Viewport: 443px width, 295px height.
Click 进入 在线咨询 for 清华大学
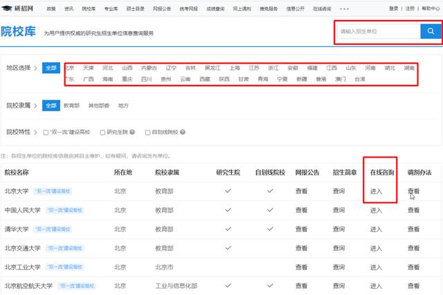click(376, 229)
